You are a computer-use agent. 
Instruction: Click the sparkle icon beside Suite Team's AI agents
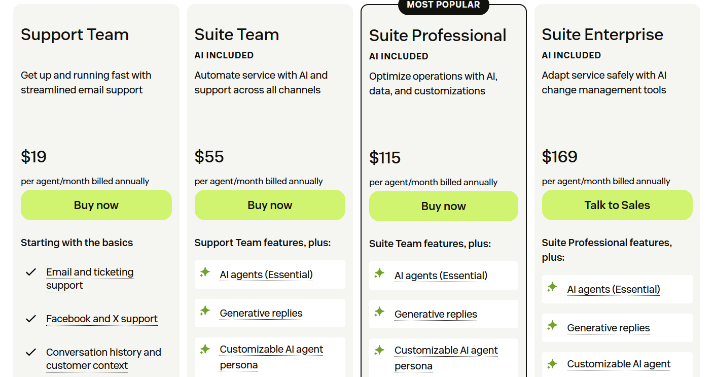point(205,272)
